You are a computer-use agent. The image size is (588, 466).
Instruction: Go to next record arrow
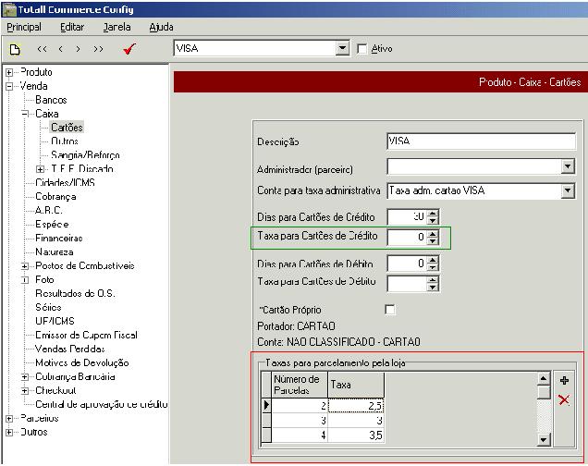tap(78, 49)
